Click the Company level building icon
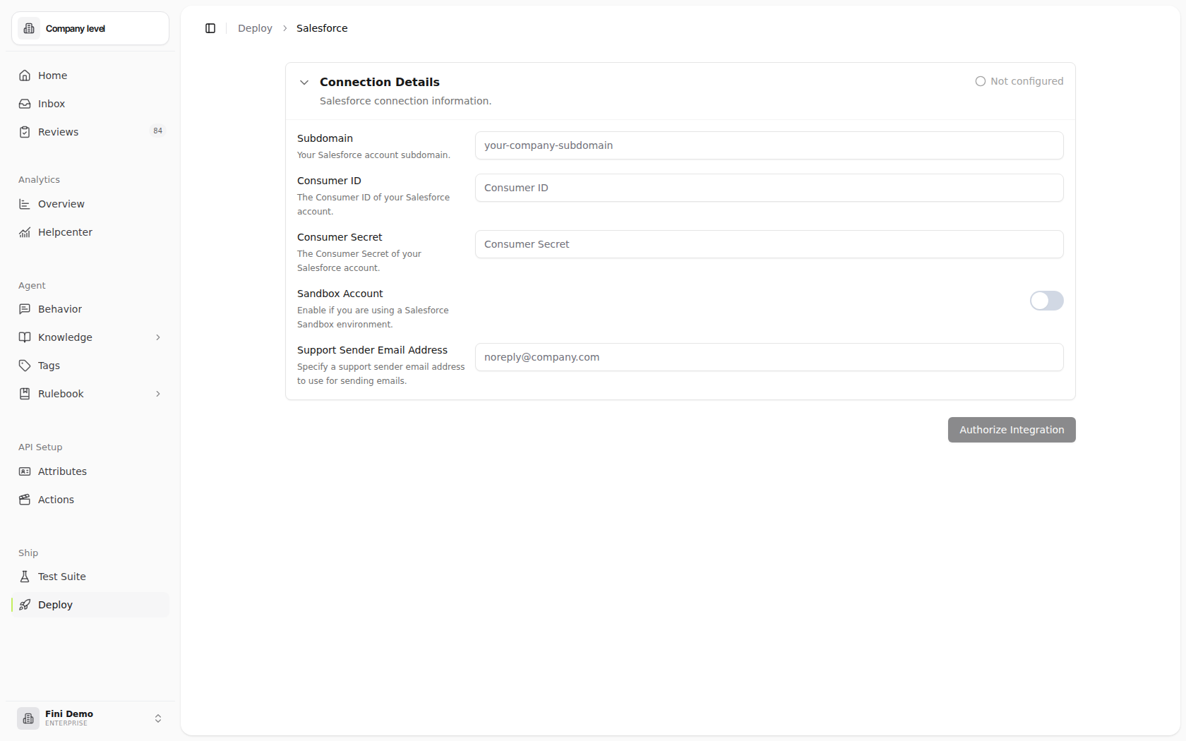 (x=29, y=28)
